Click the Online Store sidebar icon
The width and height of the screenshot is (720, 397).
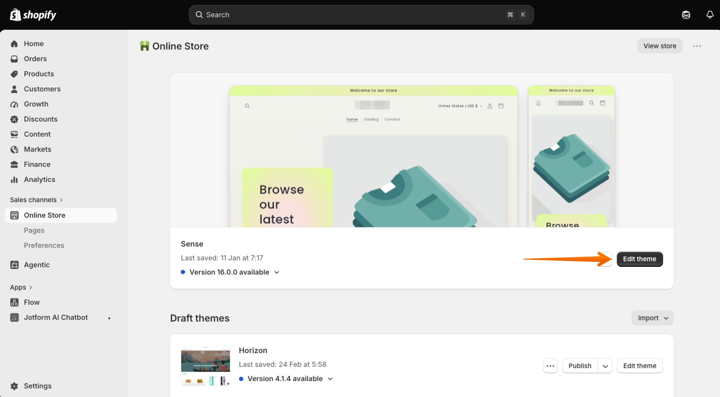coord(14,215)
